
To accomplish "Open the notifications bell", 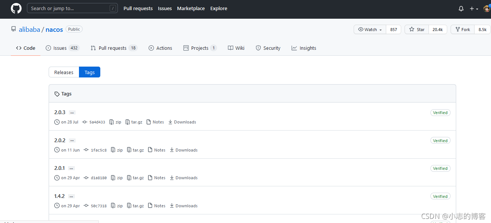I will 461,9.
